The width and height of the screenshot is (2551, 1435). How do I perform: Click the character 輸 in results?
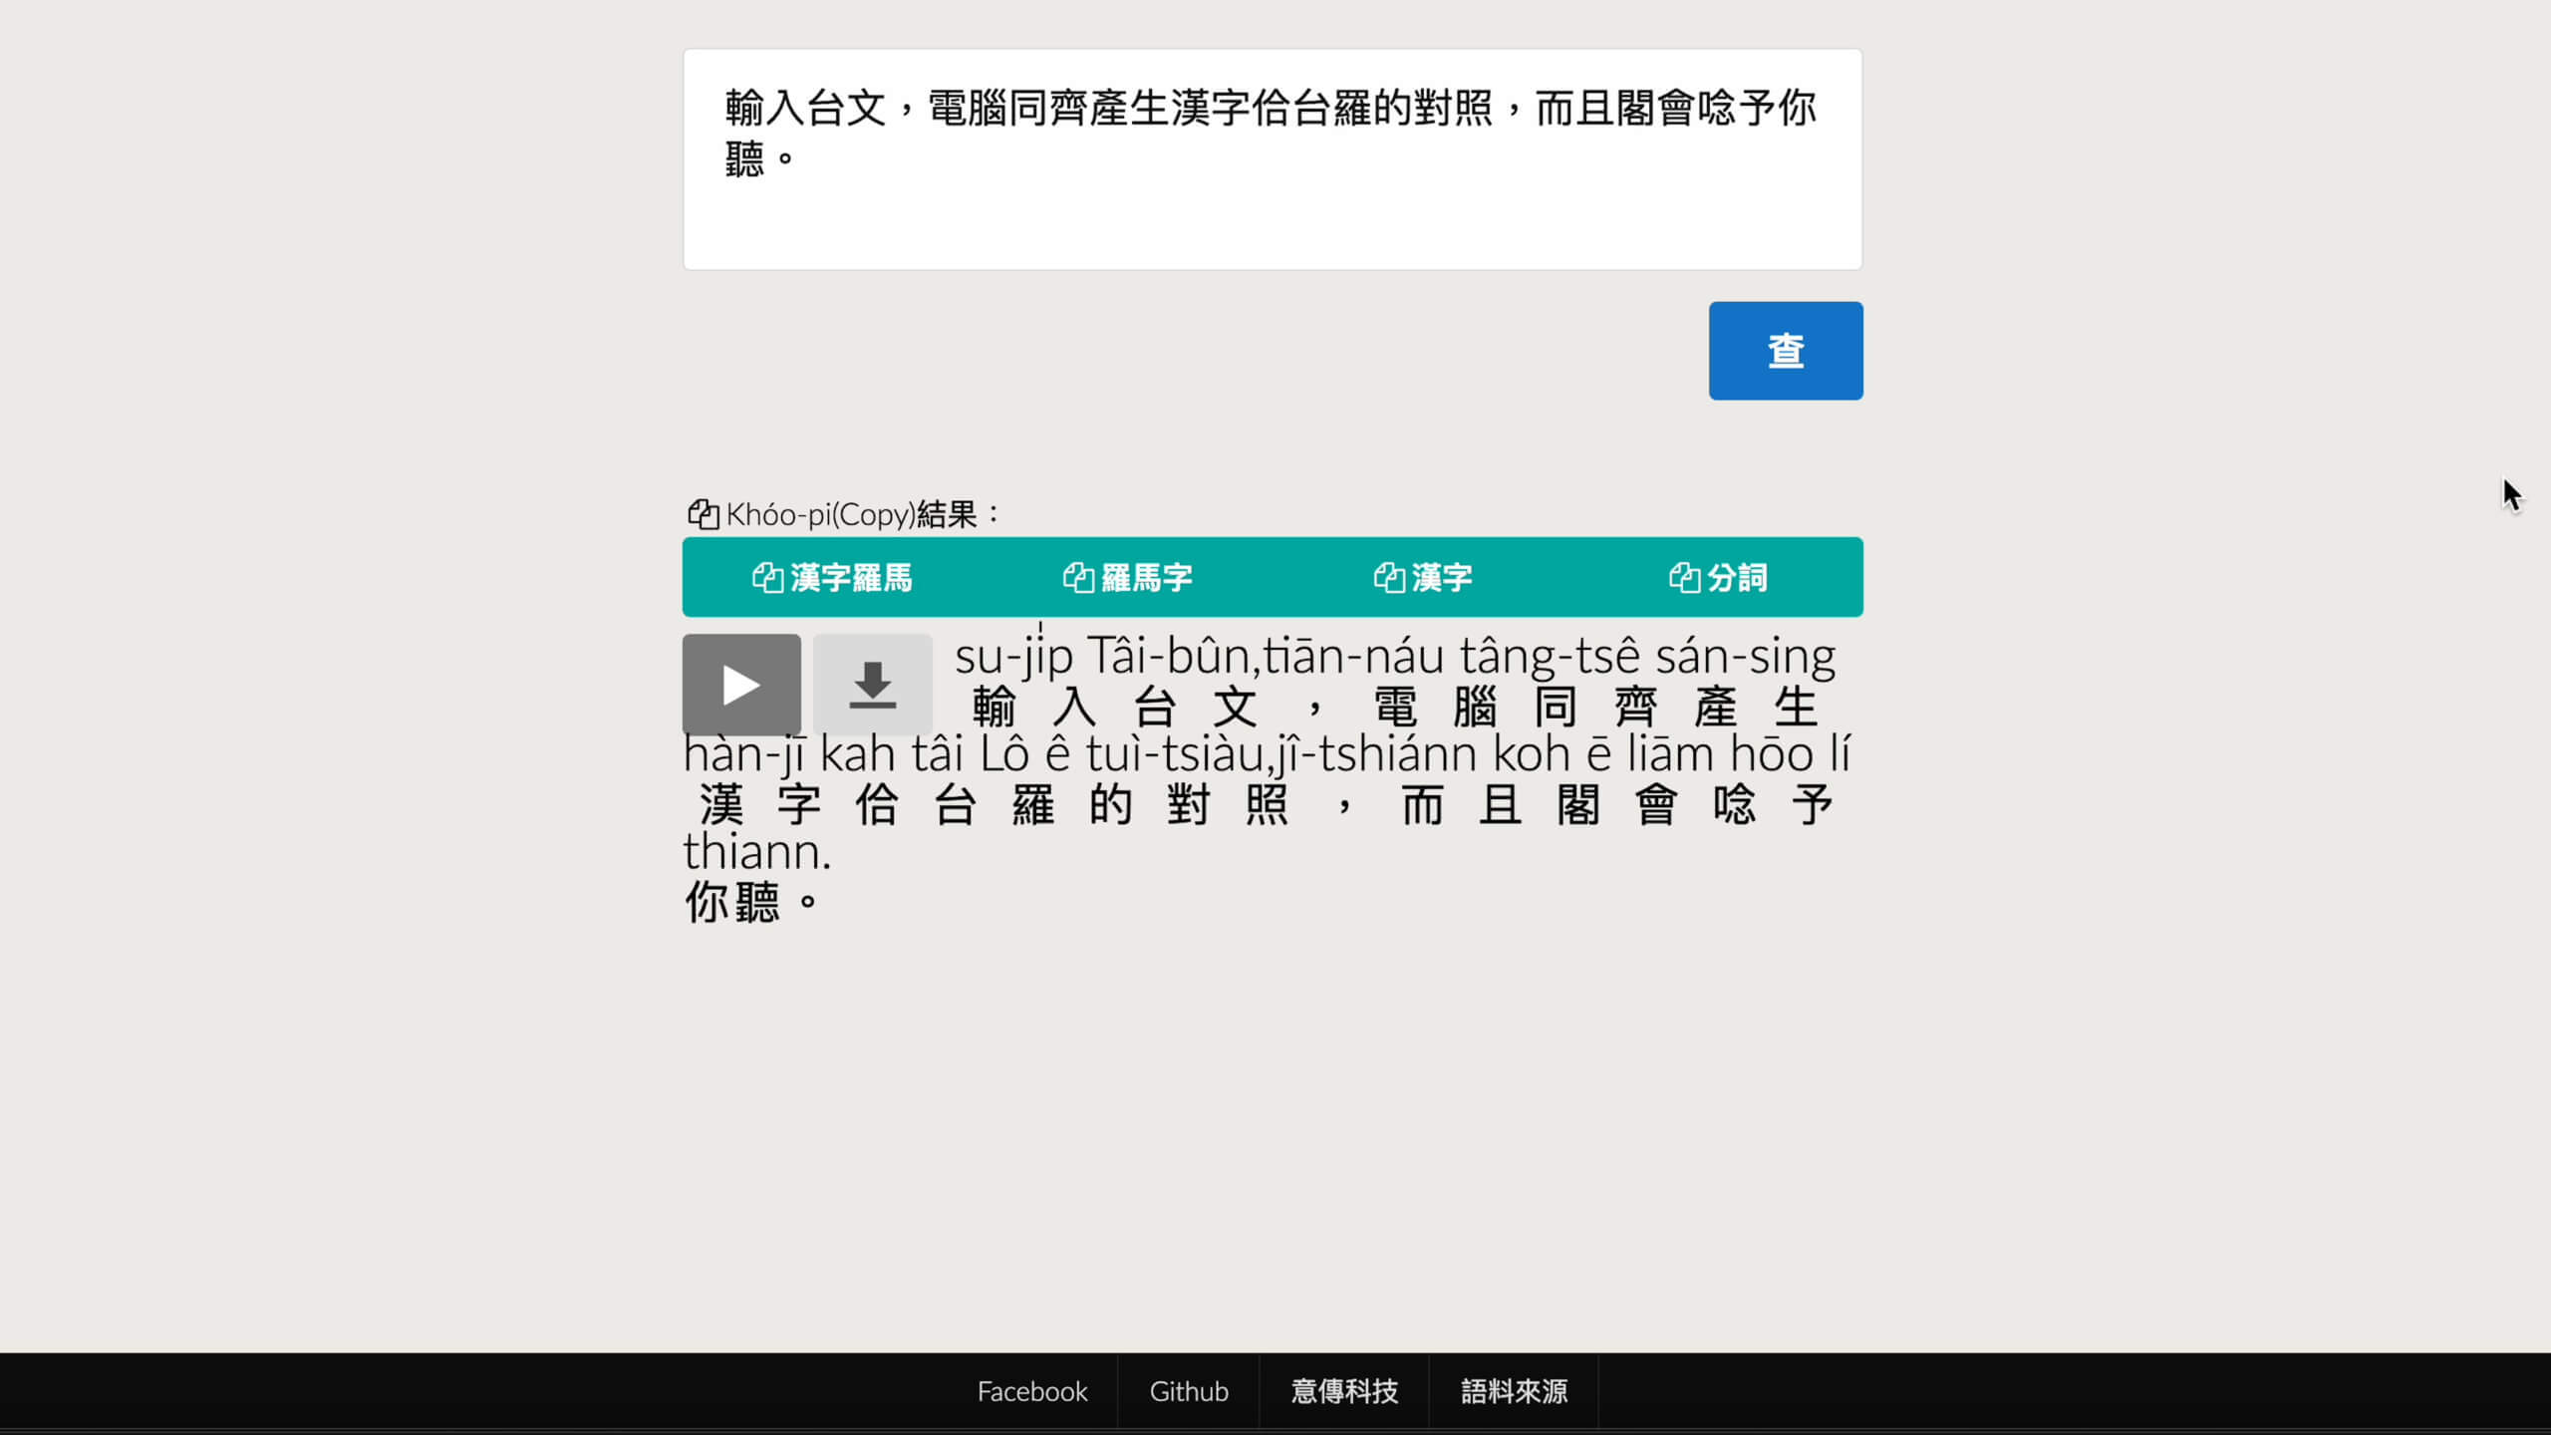[993, 708]
